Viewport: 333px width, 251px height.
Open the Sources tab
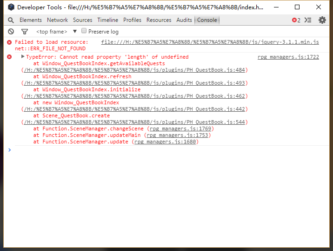[83, 20]
